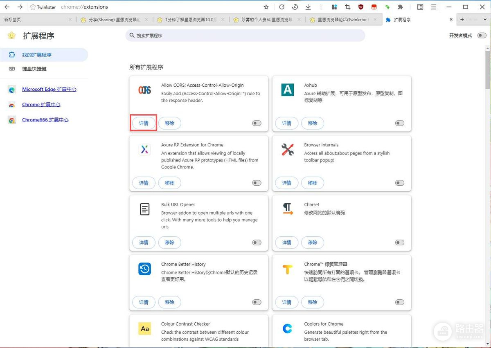Enable the Charset extension toggle
491x348 pixels.
click(x=400, y=242)
